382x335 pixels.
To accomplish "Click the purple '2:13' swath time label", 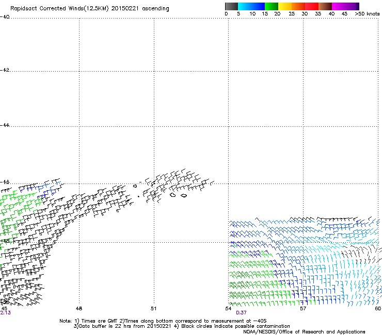I will (5, 313).
